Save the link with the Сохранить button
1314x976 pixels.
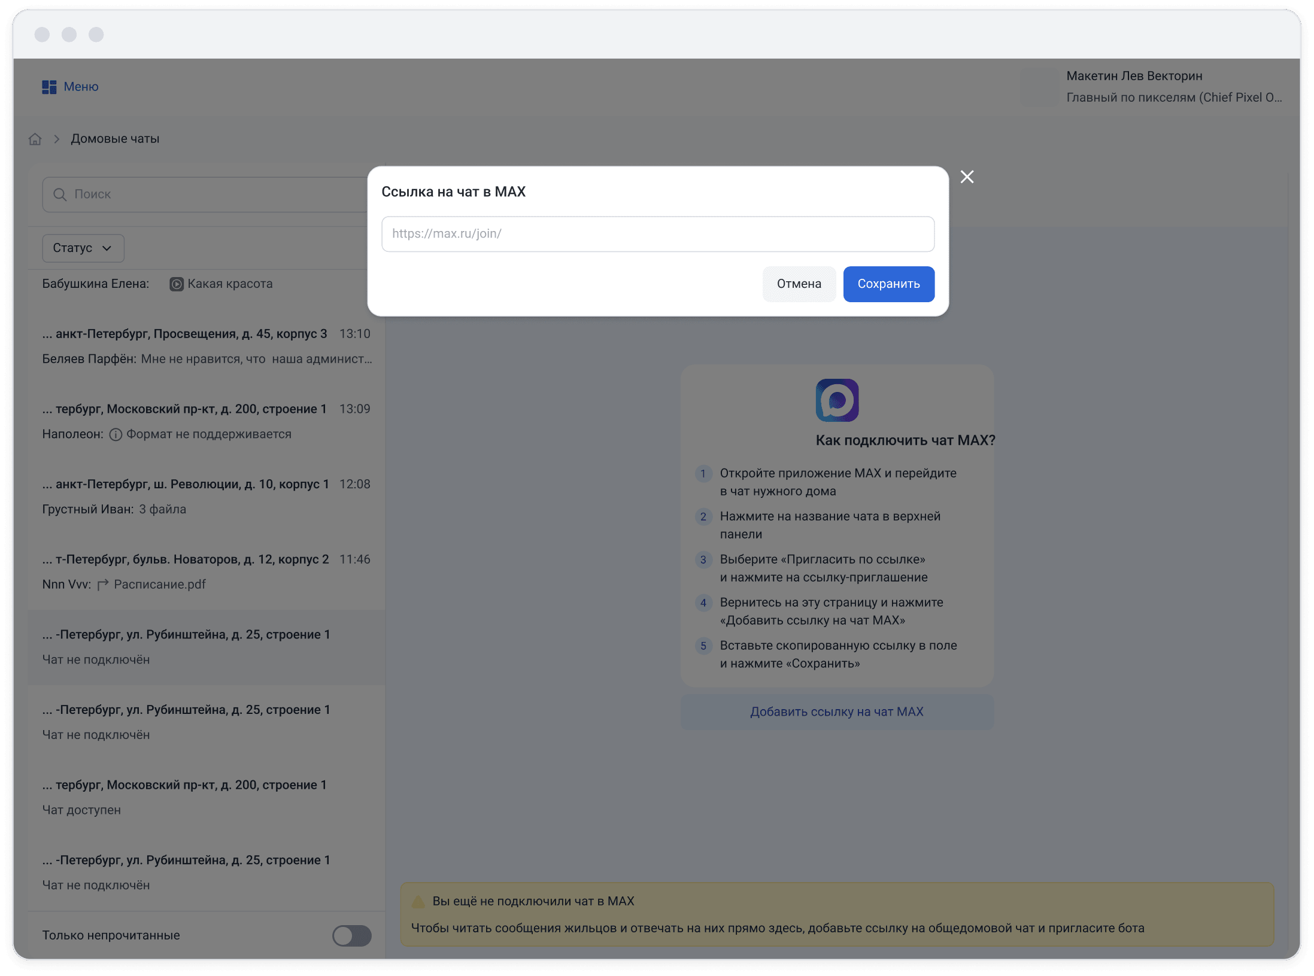coord(889,284)
